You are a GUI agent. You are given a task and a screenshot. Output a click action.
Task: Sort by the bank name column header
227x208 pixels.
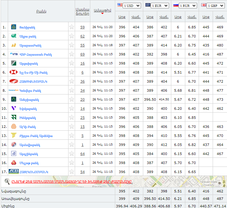41,11
